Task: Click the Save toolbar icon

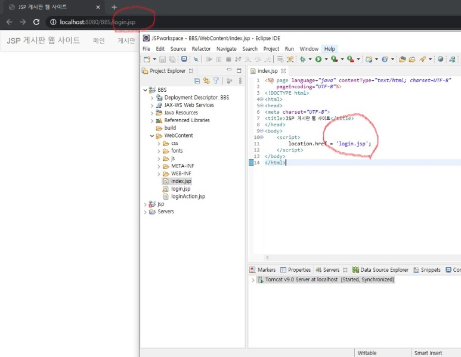Action: 162,60
